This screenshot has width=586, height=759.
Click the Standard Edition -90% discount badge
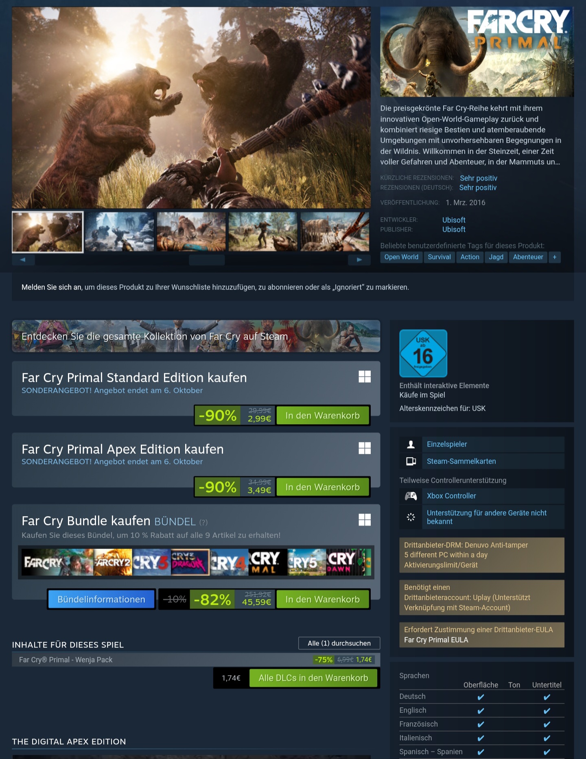click(x=217, y=415)
